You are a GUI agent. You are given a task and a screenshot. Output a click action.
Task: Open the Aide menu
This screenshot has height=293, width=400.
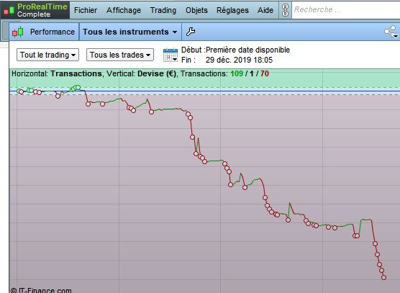pos(265,10)
